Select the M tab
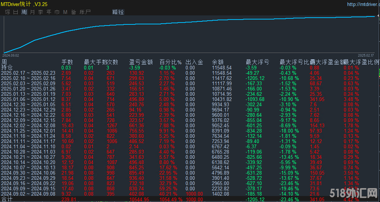Screen dimensions: 380x202 pos(65,12)
